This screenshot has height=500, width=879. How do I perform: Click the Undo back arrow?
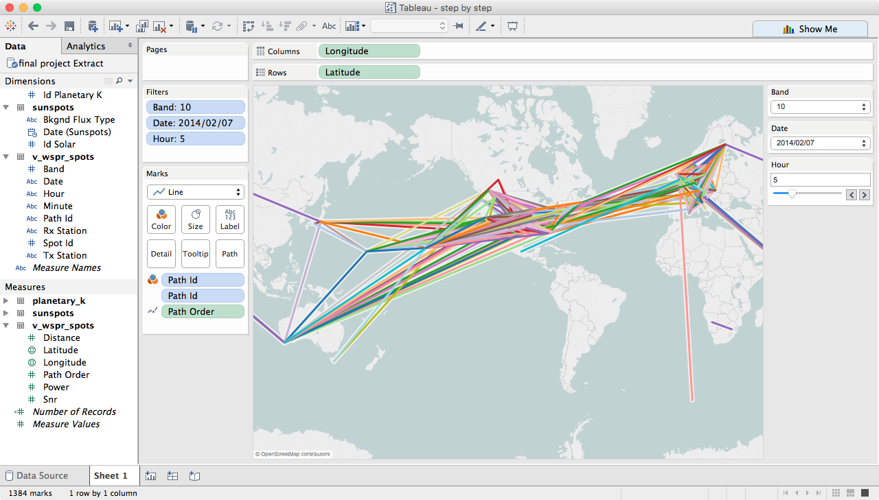pos(34,26)
